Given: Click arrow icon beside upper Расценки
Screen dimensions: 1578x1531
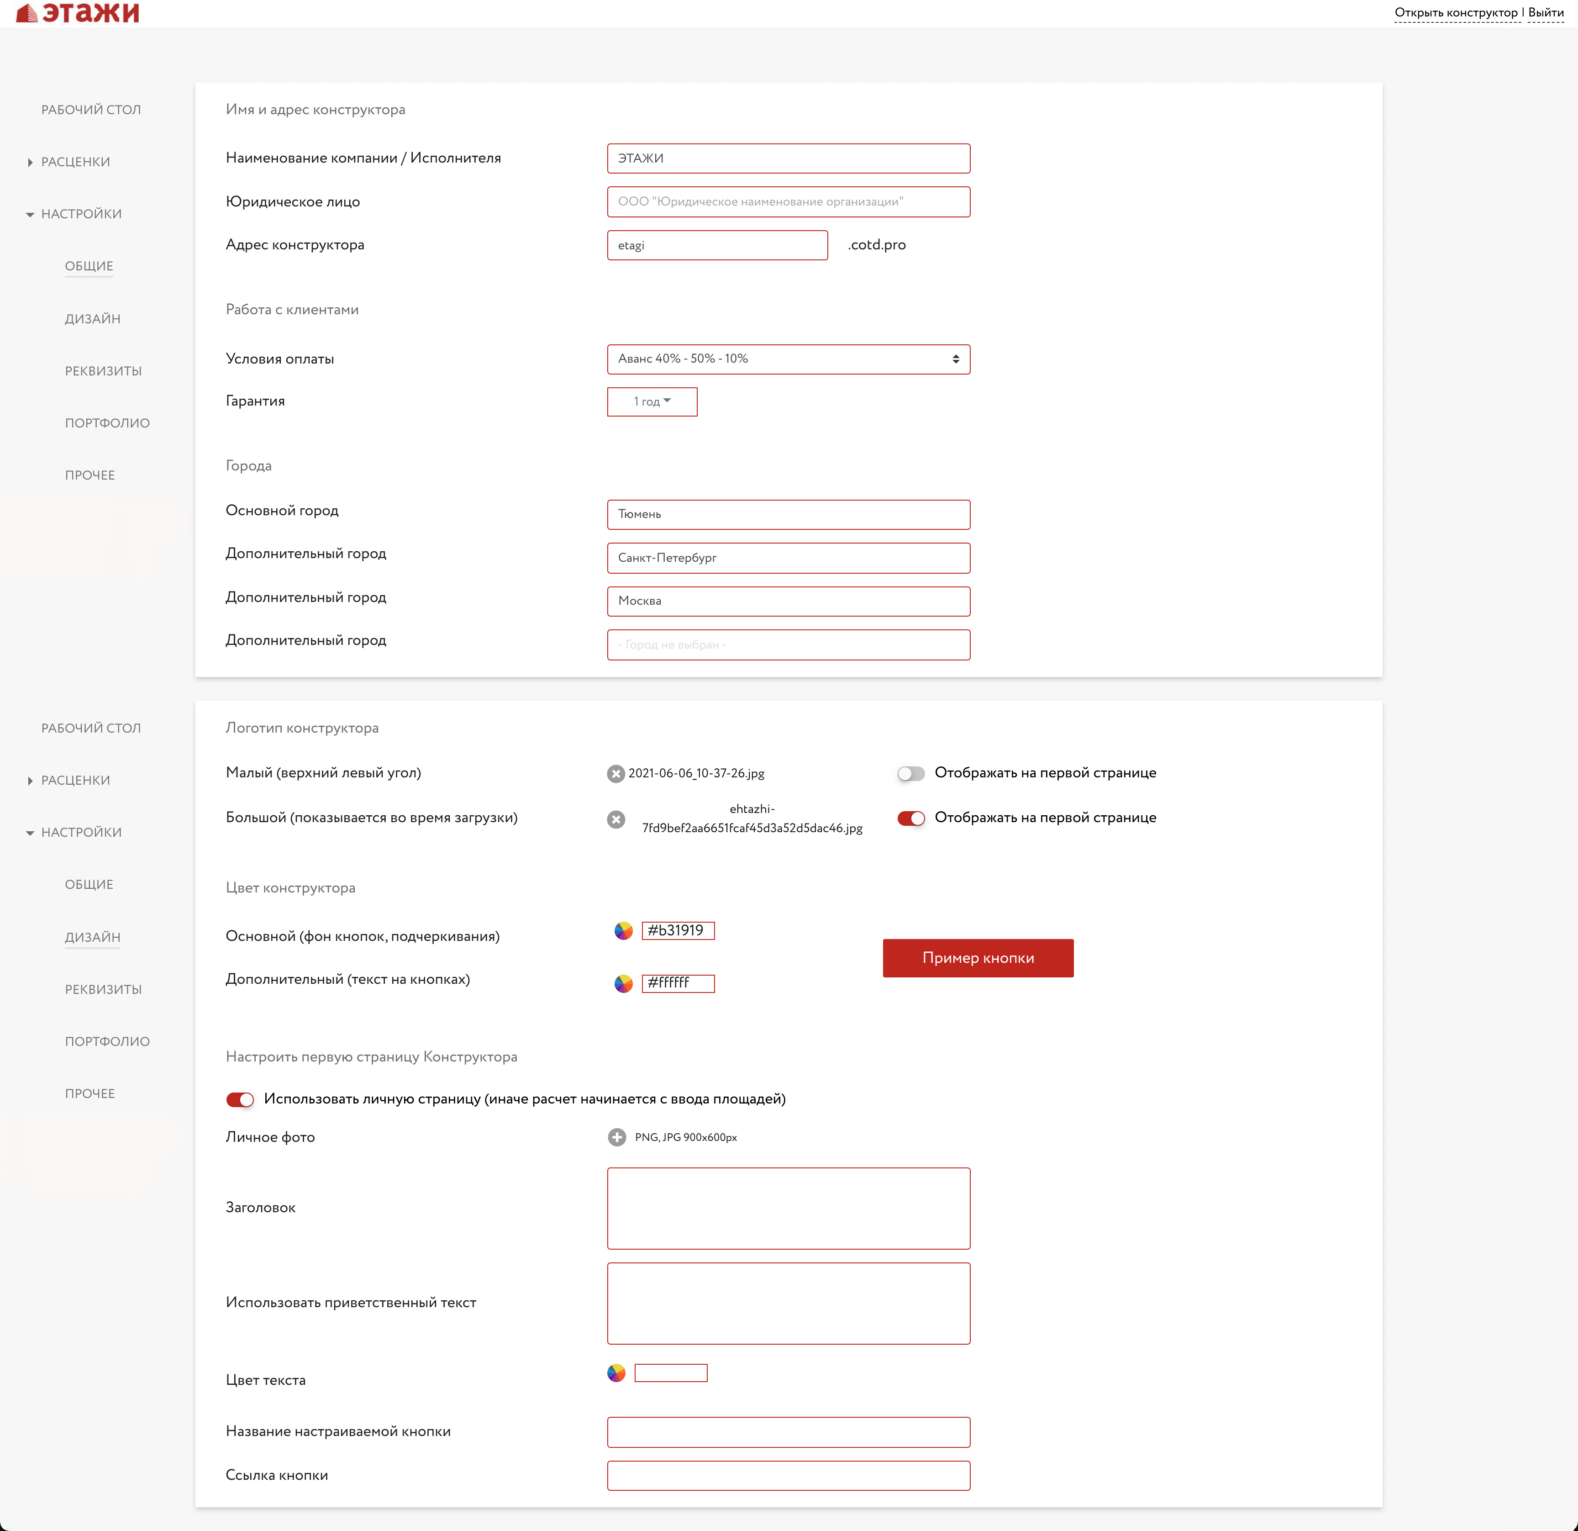Looking at the screenshot, I should 30,163.
